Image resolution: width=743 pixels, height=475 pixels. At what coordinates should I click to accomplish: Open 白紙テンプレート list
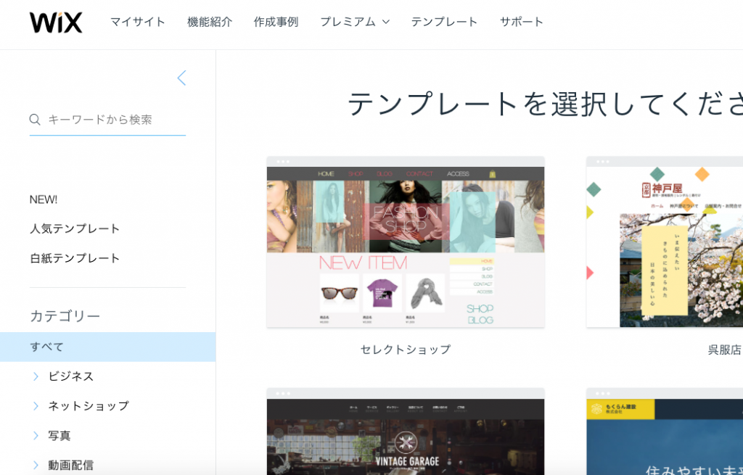pos(75,258)
